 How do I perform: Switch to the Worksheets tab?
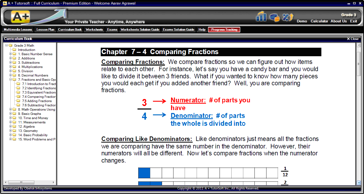point(94,30)
